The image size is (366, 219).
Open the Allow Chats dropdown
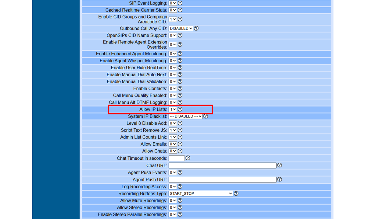point(173,151)
